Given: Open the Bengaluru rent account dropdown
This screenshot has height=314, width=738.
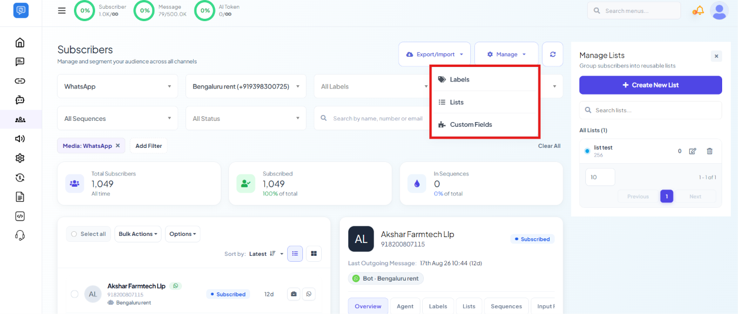Looking at the screenshot, I should [x=246, y=86].
